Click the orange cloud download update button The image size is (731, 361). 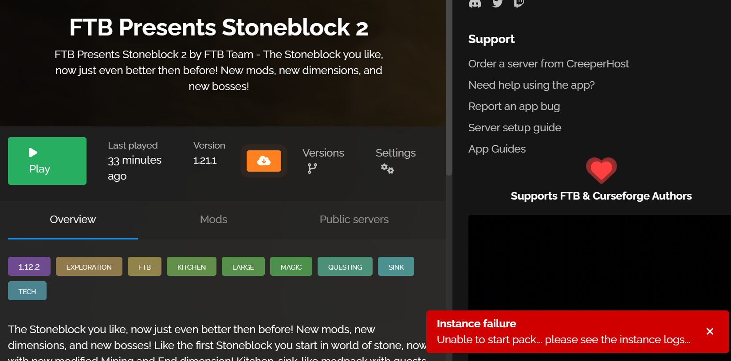click(264, 161)
